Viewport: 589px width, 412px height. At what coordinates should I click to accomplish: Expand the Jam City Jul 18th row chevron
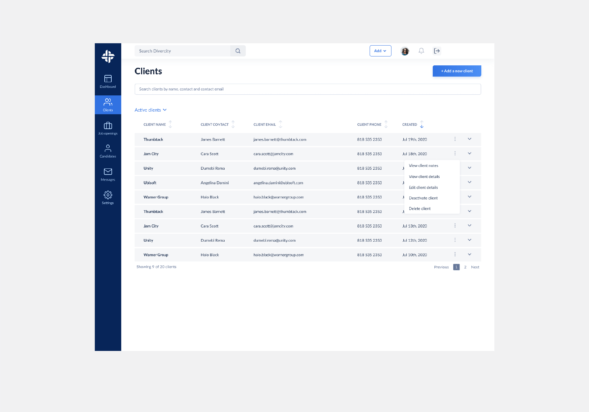click(469, 154)
